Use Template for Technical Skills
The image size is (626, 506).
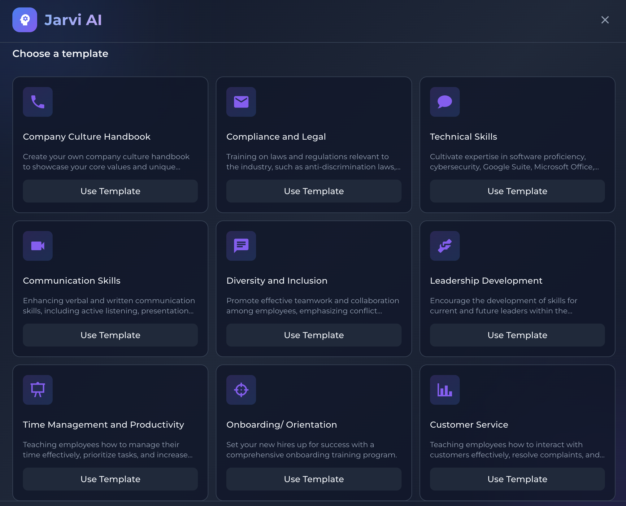tap(517, 191)
